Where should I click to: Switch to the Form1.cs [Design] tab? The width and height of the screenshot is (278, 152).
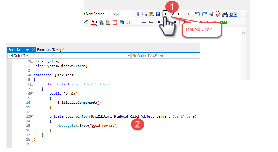[x=52, y=50]
